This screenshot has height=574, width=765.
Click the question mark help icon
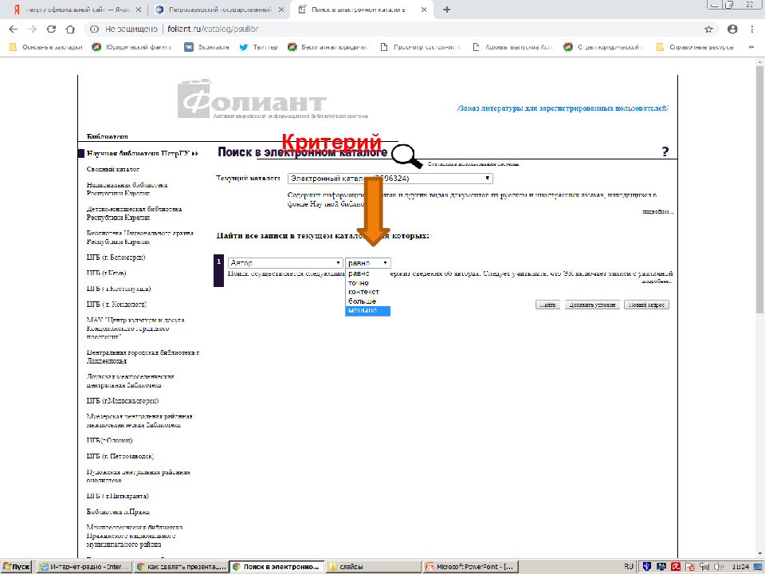(x=665, y=152)
